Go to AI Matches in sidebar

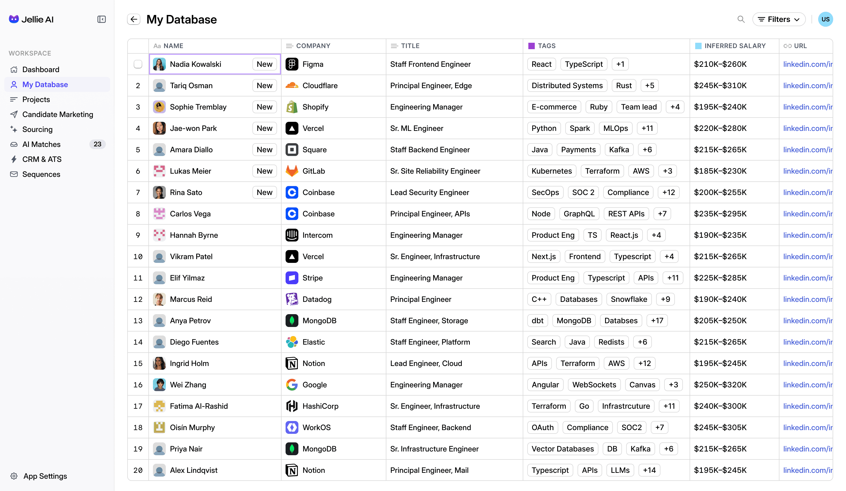coord(41,144)
